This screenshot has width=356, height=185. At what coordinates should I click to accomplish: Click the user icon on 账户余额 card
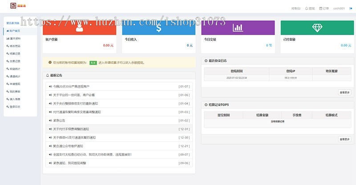coord(79,28)
